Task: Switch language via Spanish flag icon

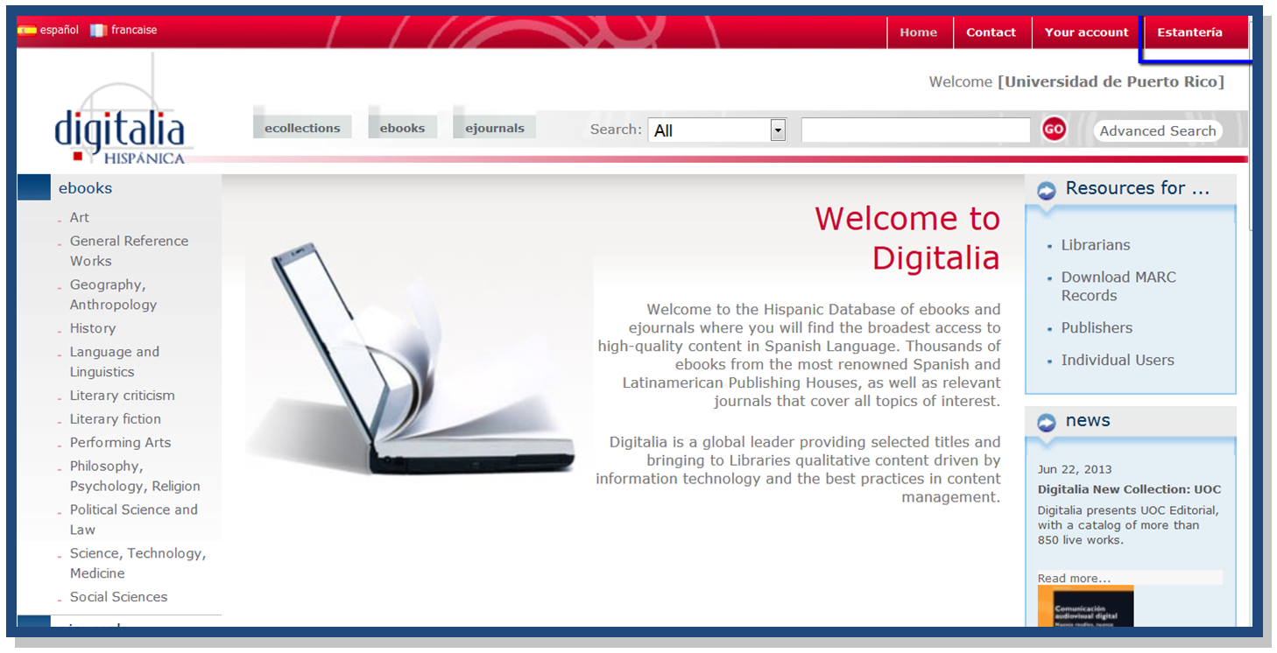Action: point(27,30)
